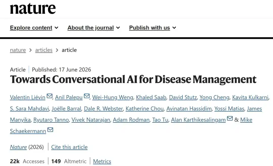View author Adam Rodman details
The image size is (273, 166).
pyautogui.click(x=131, y=120)
